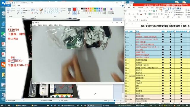Click the font color icon in Excel

[141, 14]
